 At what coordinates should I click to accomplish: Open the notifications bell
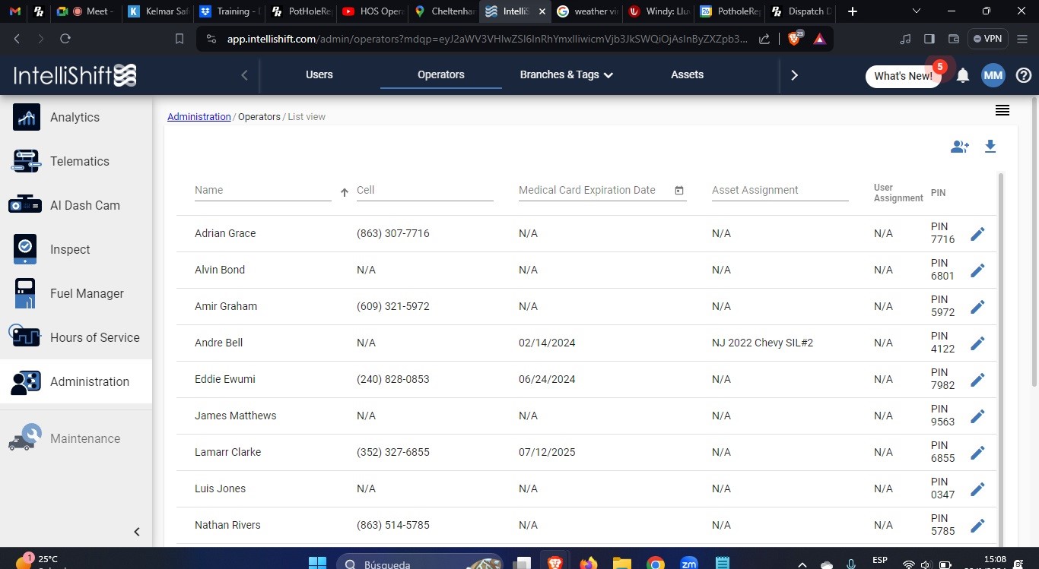[x=963, y=75]
